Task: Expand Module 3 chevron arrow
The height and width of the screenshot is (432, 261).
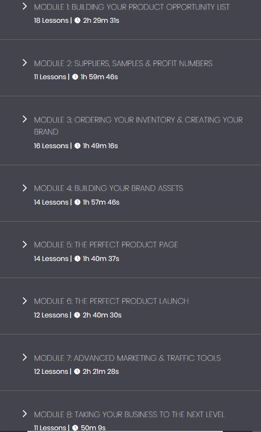Action: [25, 119]
